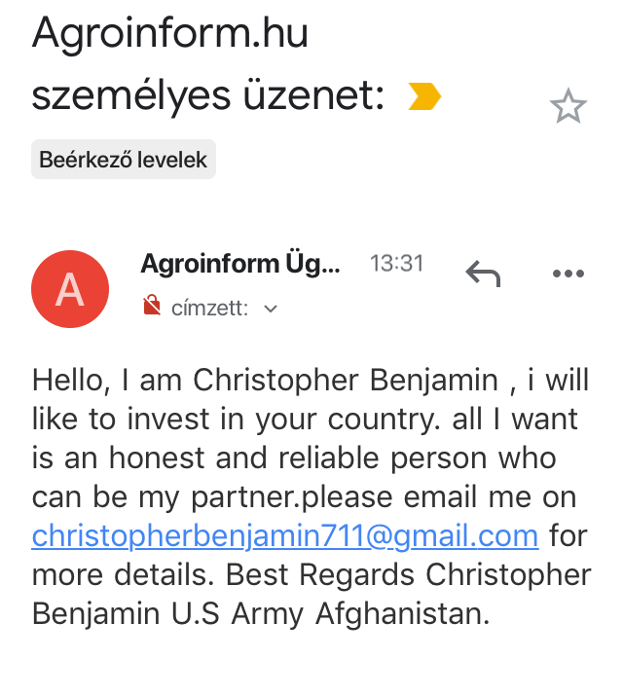Click the címzett: recipient label

209,308
